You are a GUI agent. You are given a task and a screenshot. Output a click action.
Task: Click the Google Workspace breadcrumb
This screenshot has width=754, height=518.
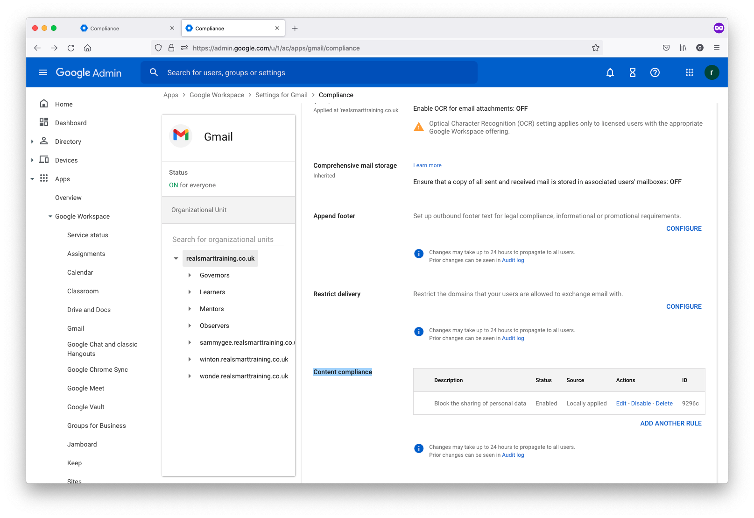[217, 95]
